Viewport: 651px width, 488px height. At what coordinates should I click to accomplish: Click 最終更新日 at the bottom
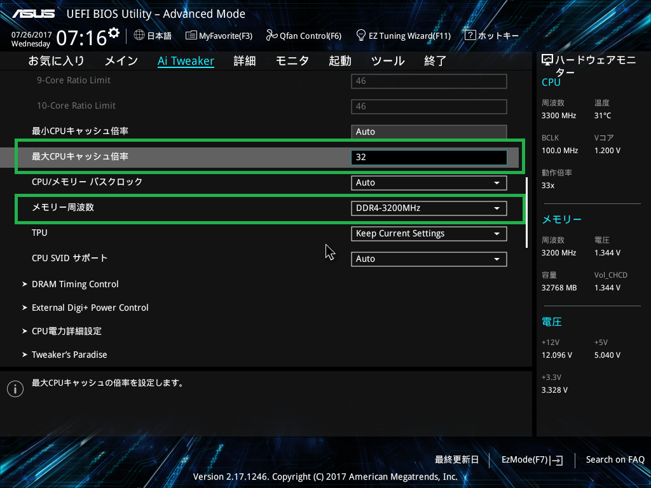pyautogui.click(x=456, y=460)
